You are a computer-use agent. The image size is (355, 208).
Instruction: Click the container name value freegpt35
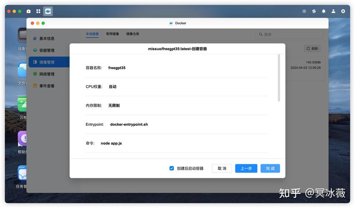[117, 68]
